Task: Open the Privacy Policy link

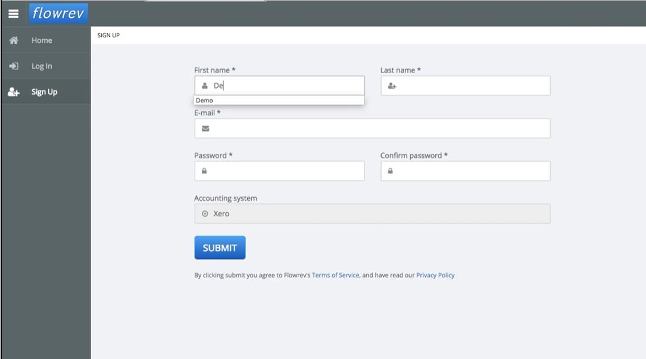Action: (435, 275)
